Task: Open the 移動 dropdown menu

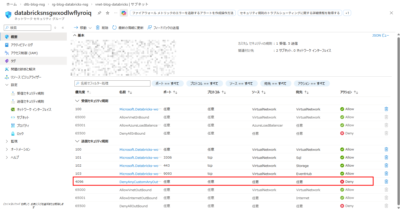Action: point(83,28)
